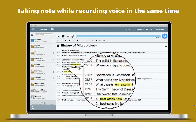Play the audio recording
The height and width of the screenshot is (122, 196).
point(58,36)
